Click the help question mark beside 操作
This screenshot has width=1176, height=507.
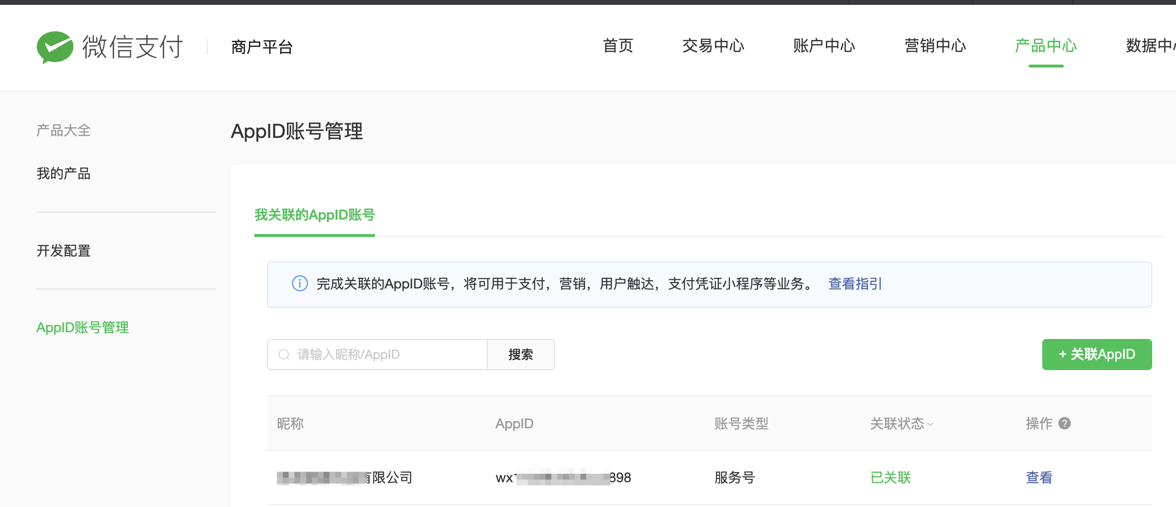click(x=1065, y=423)
